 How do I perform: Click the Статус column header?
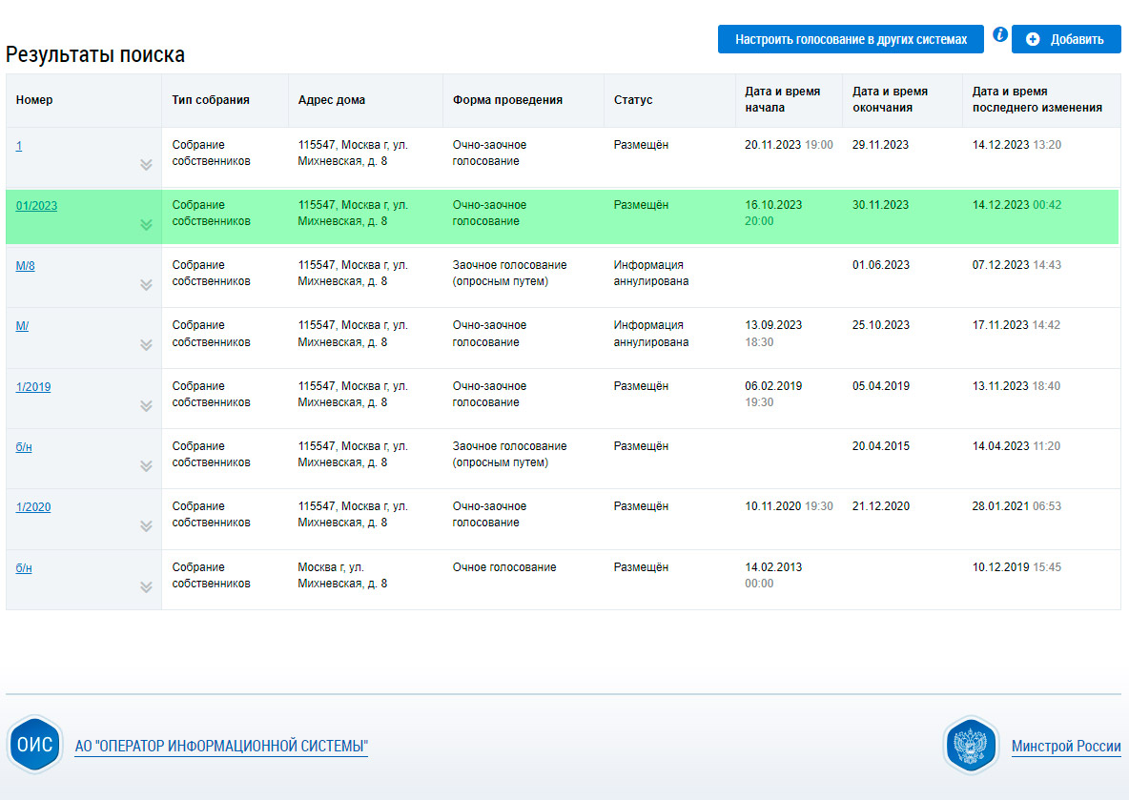tap(633, 100)
